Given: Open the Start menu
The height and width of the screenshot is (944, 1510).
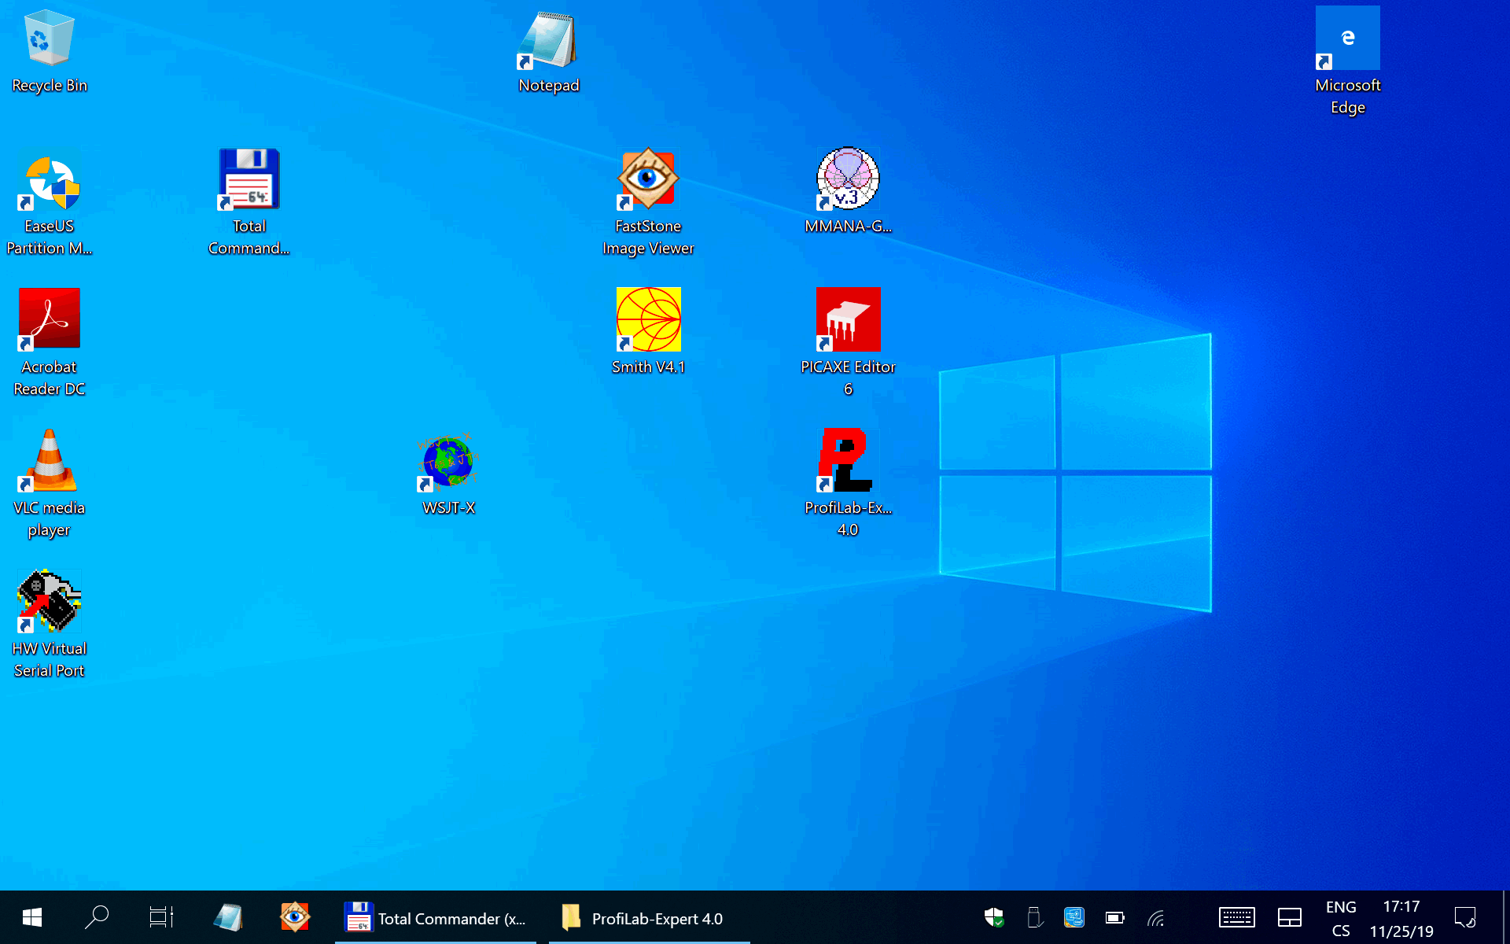Looking at the screenshot, I should coord(31,917).
